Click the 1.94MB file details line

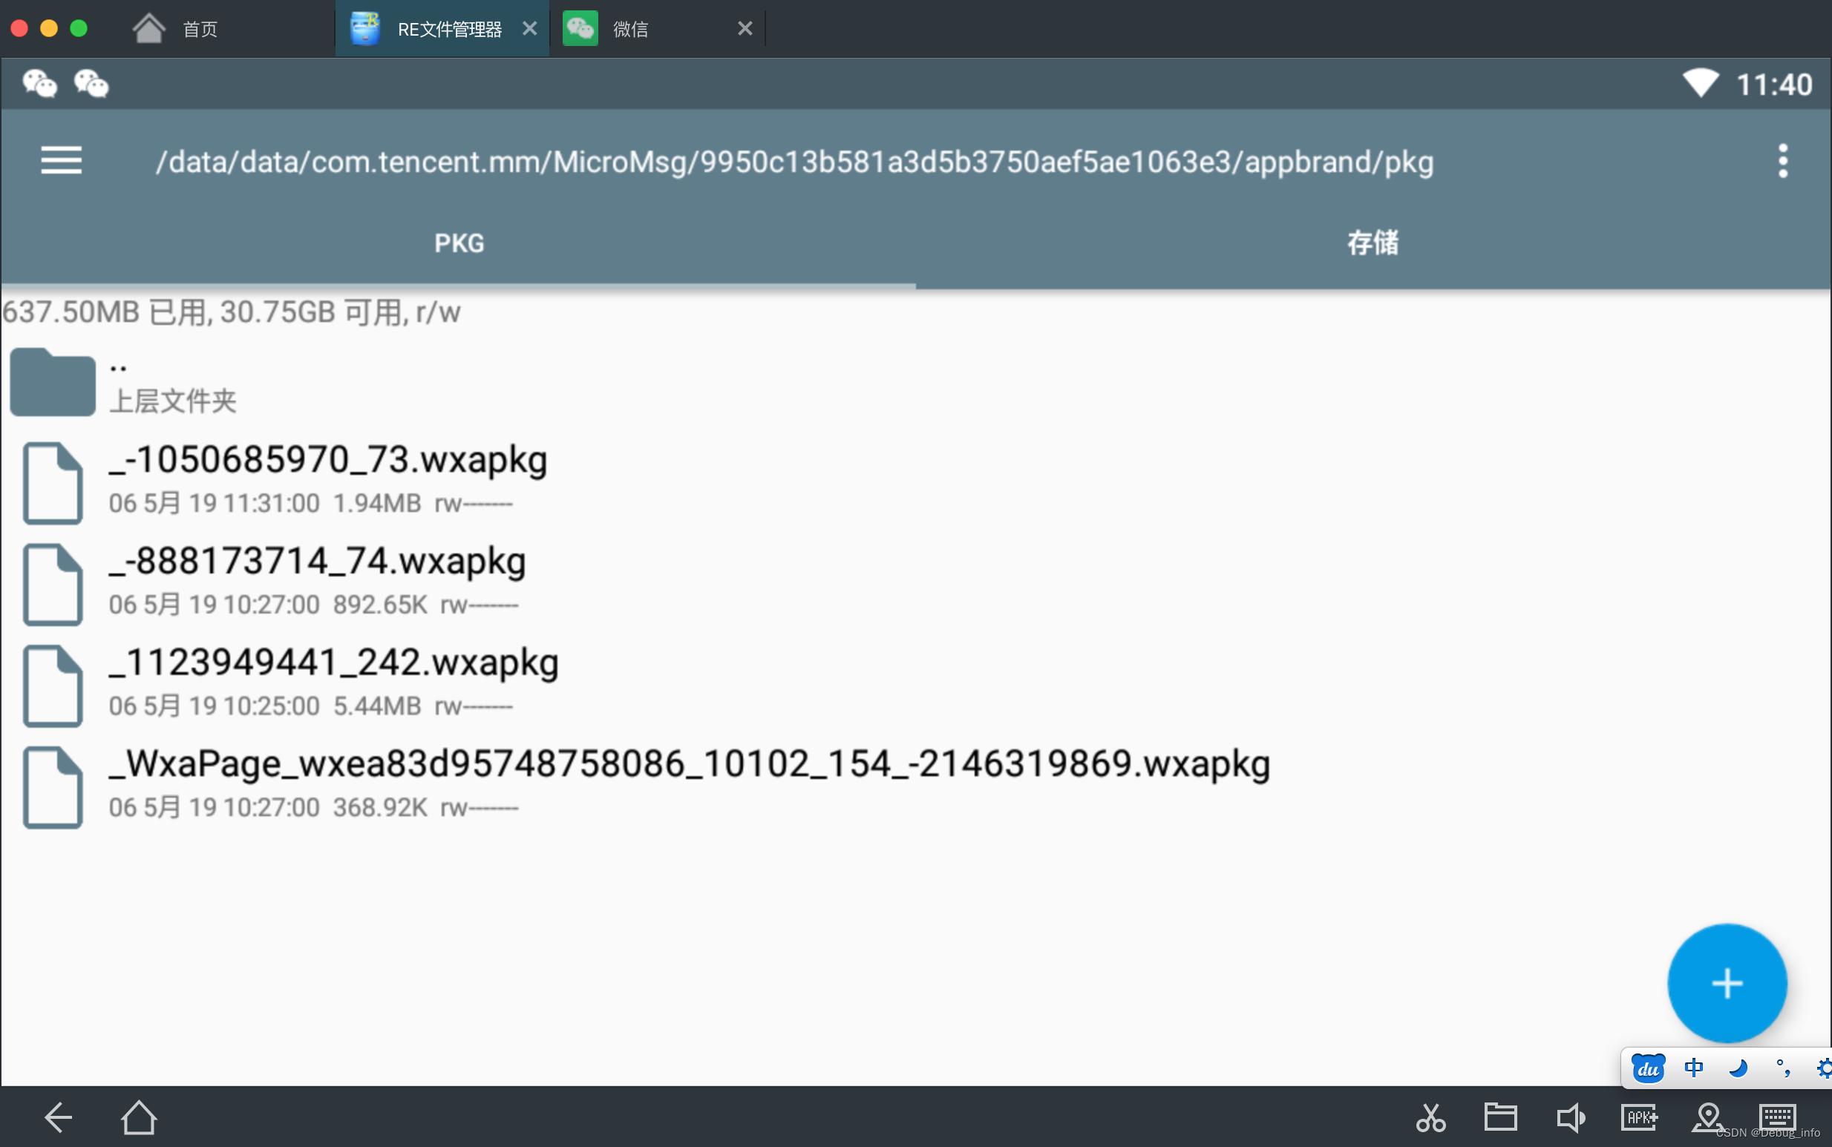[311, 503]
